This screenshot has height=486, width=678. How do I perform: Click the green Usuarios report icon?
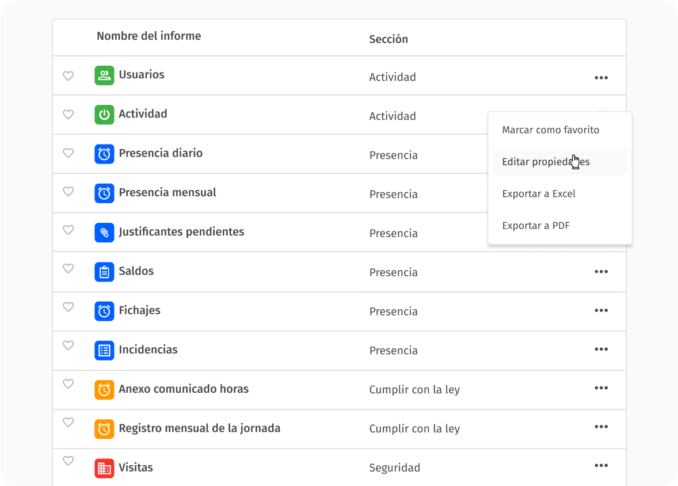coord(104,75)
